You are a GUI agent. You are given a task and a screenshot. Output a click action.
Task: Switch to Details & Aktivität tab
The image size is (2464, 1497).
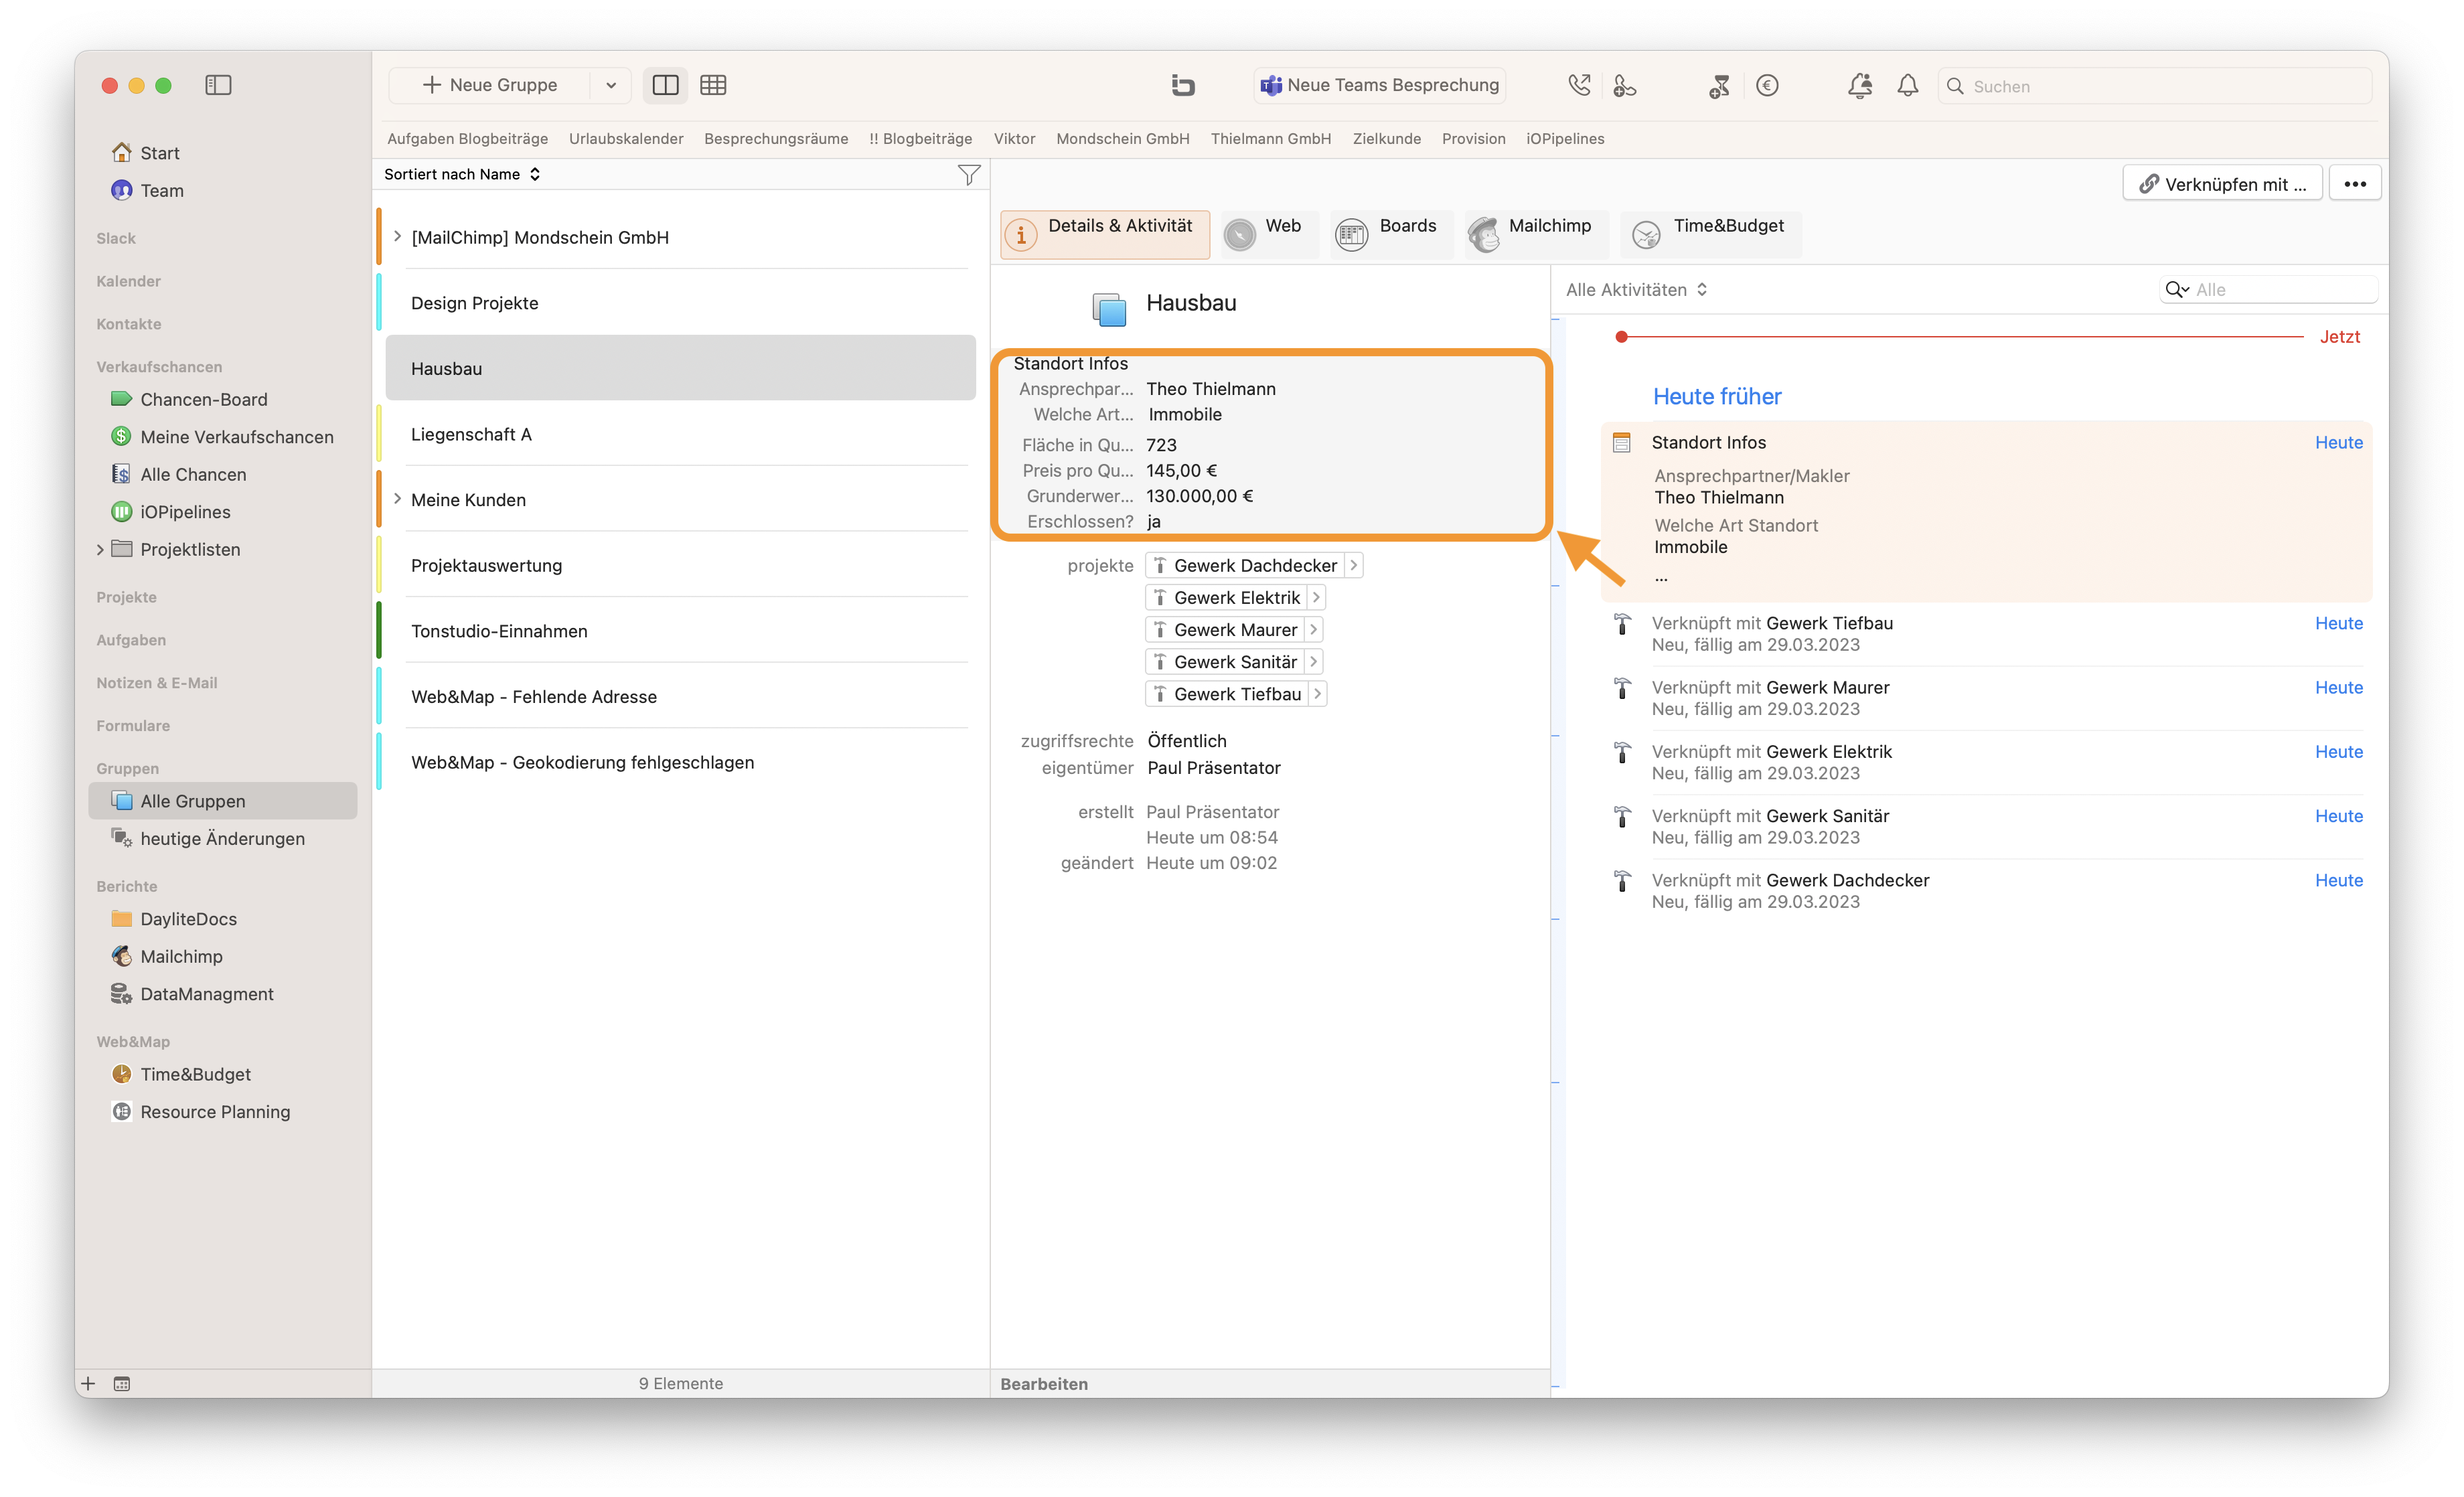pos(1104,234)
